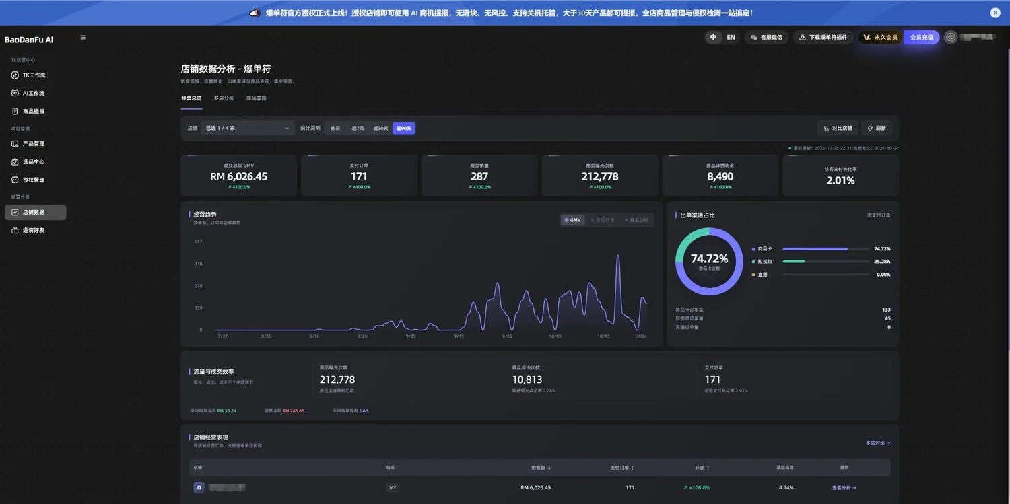Click the 会员充值 recharge button
Screen dimensions: 1010x504
[922, 38]
